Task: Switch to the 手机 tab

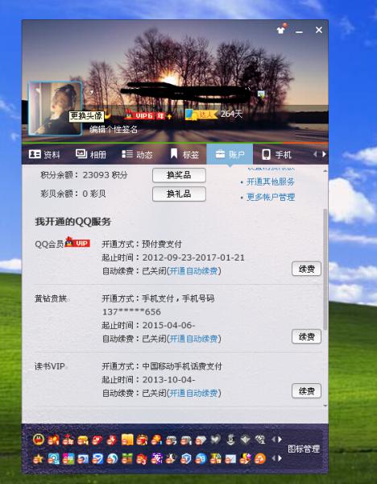Action: (276, 154)
